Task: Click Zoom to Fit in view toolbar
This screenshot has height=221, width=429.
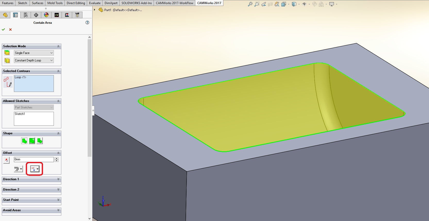Action: click(x=250, y=4)
